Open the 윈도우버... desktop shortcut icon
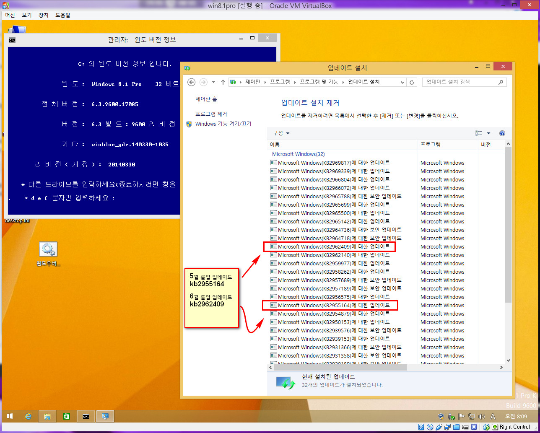The height and width of the screenshot is (433, 540). click(x=48, y=254)
